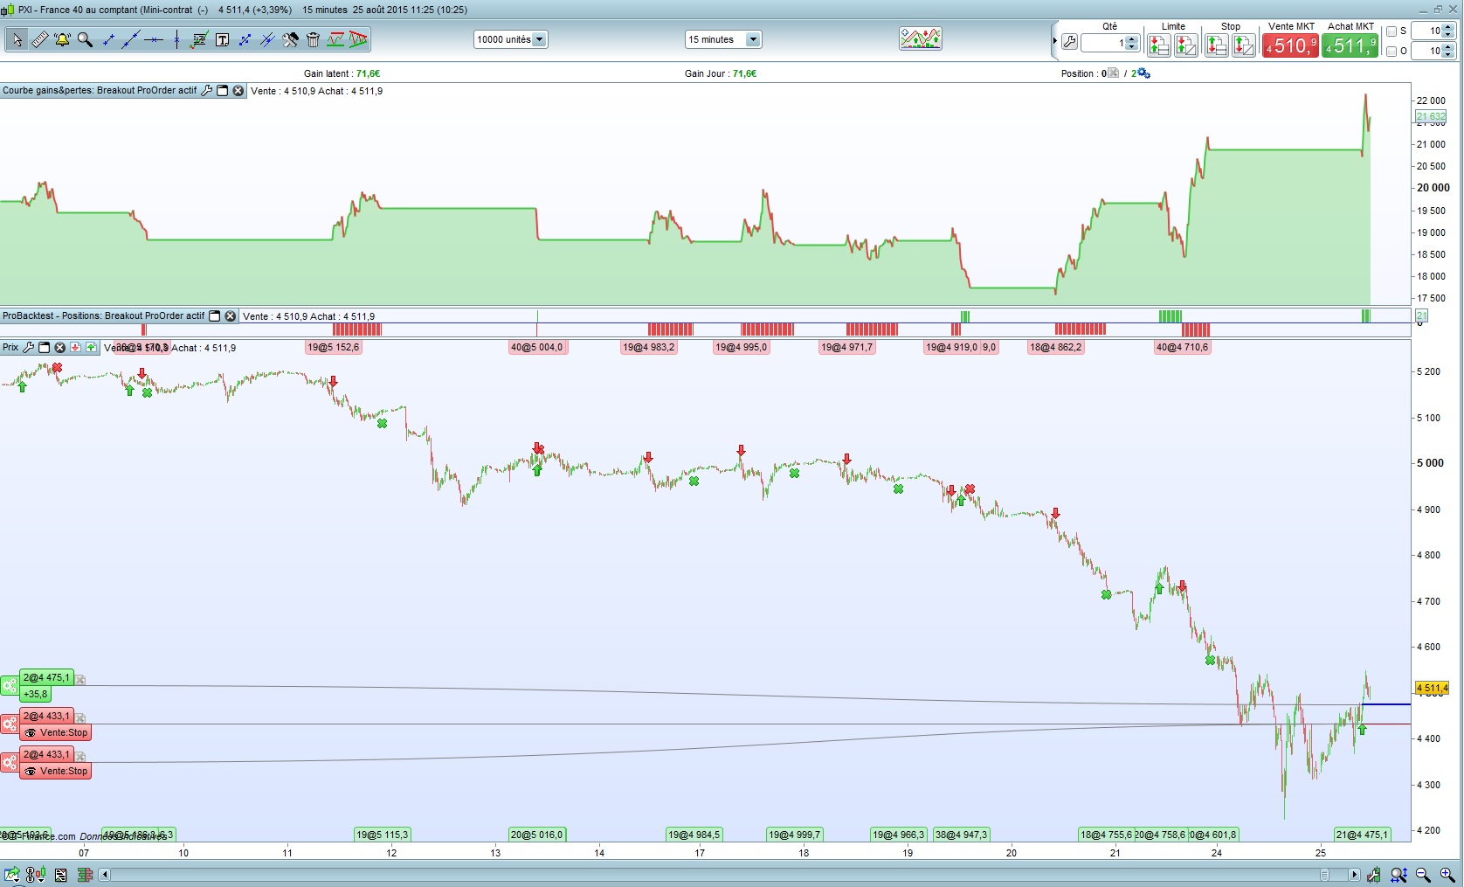
Task: Click the Vente MKT sell button
Action: (1290, 45)
